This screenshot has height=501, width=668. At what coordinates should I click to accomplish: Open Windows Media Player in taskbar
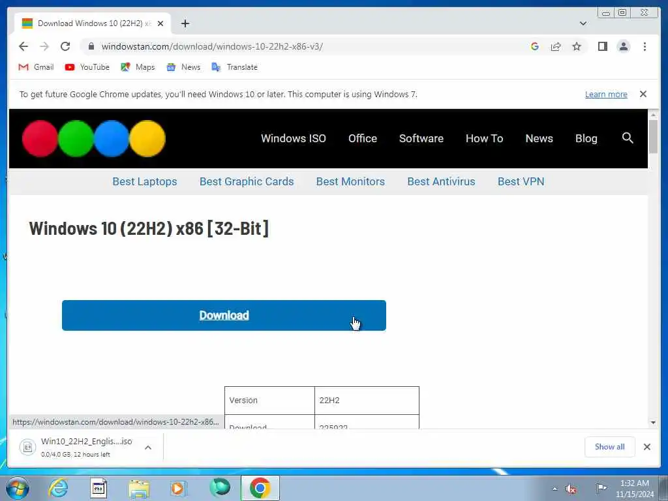[x=179, y=488]
